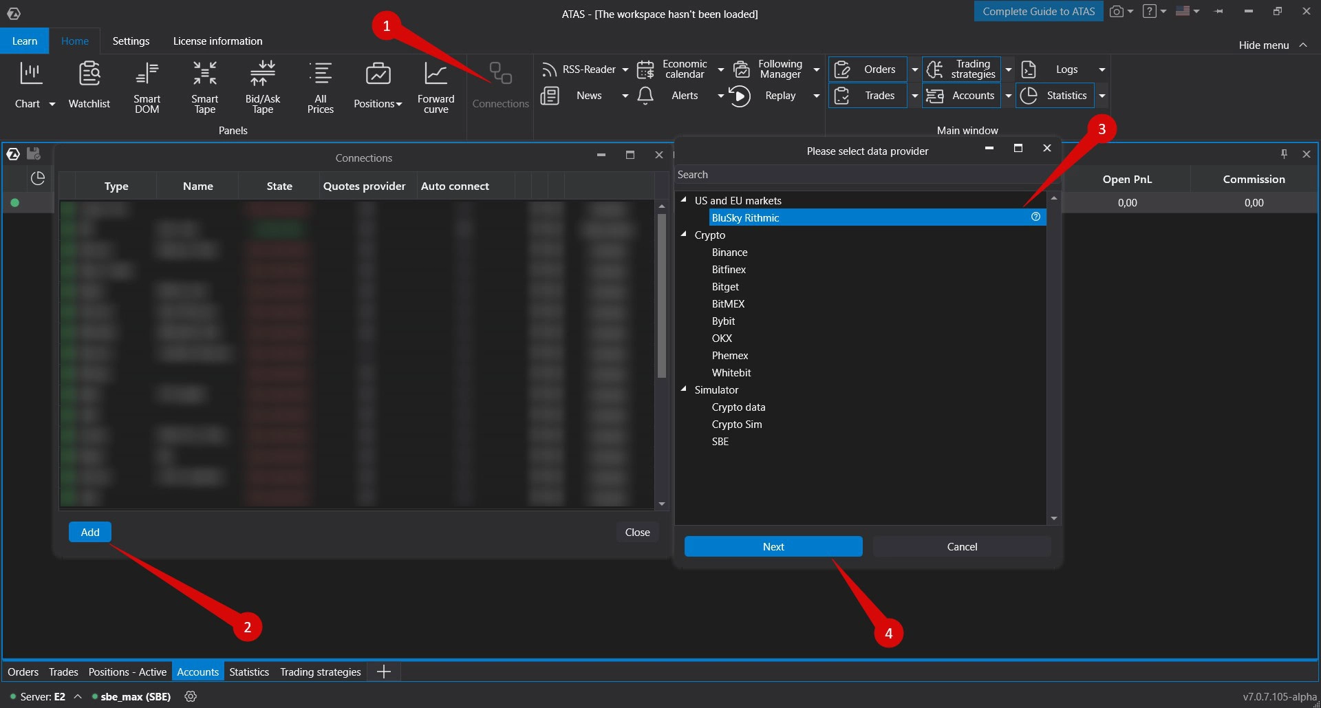Click the Replay icon

pyautogui.click(x=740, y=96)
